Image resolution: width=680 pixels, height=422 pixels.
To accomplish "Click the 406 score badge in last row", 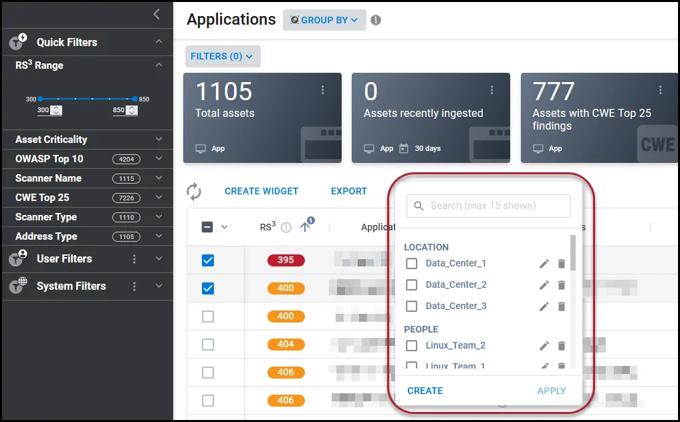I will tap(286, 401).
